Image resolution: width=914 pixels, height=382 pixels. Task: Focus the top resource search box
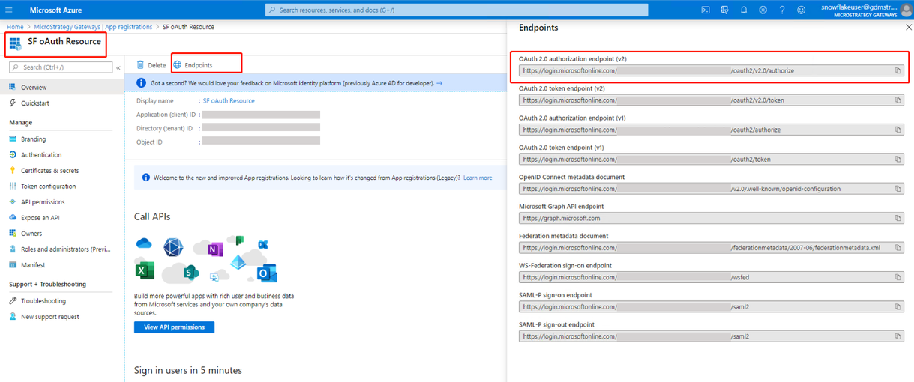pos(457,10)
